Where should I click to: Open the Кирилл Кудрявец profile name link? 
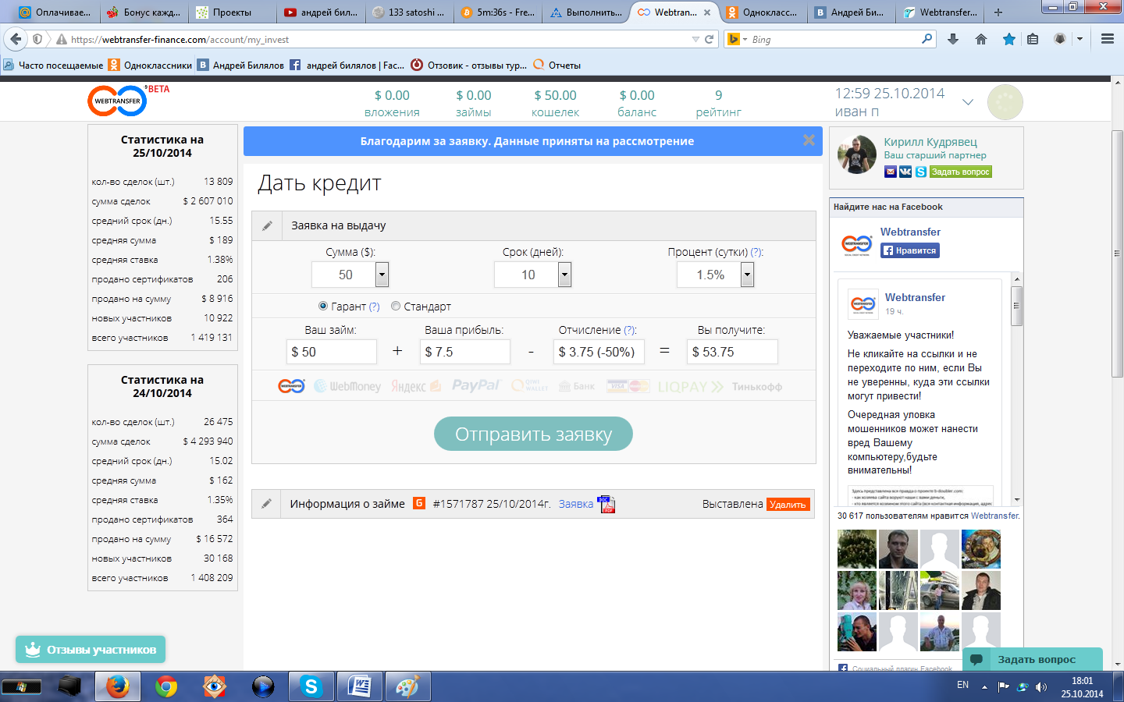(x=930, y=142)
